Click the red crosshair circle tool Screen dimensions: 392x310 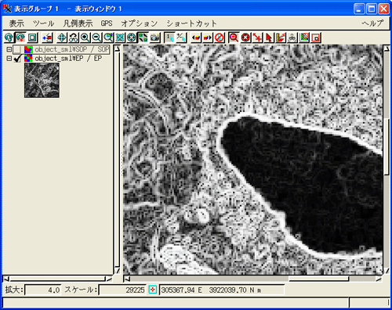(245, 38)
